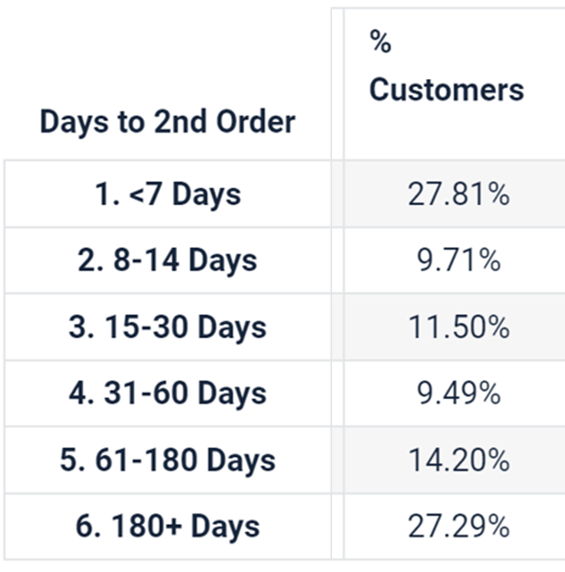Select the '6. 180+ Days' row label
Image resolution: width=565 pixels, height=572 pixels.
pos(167,527)
